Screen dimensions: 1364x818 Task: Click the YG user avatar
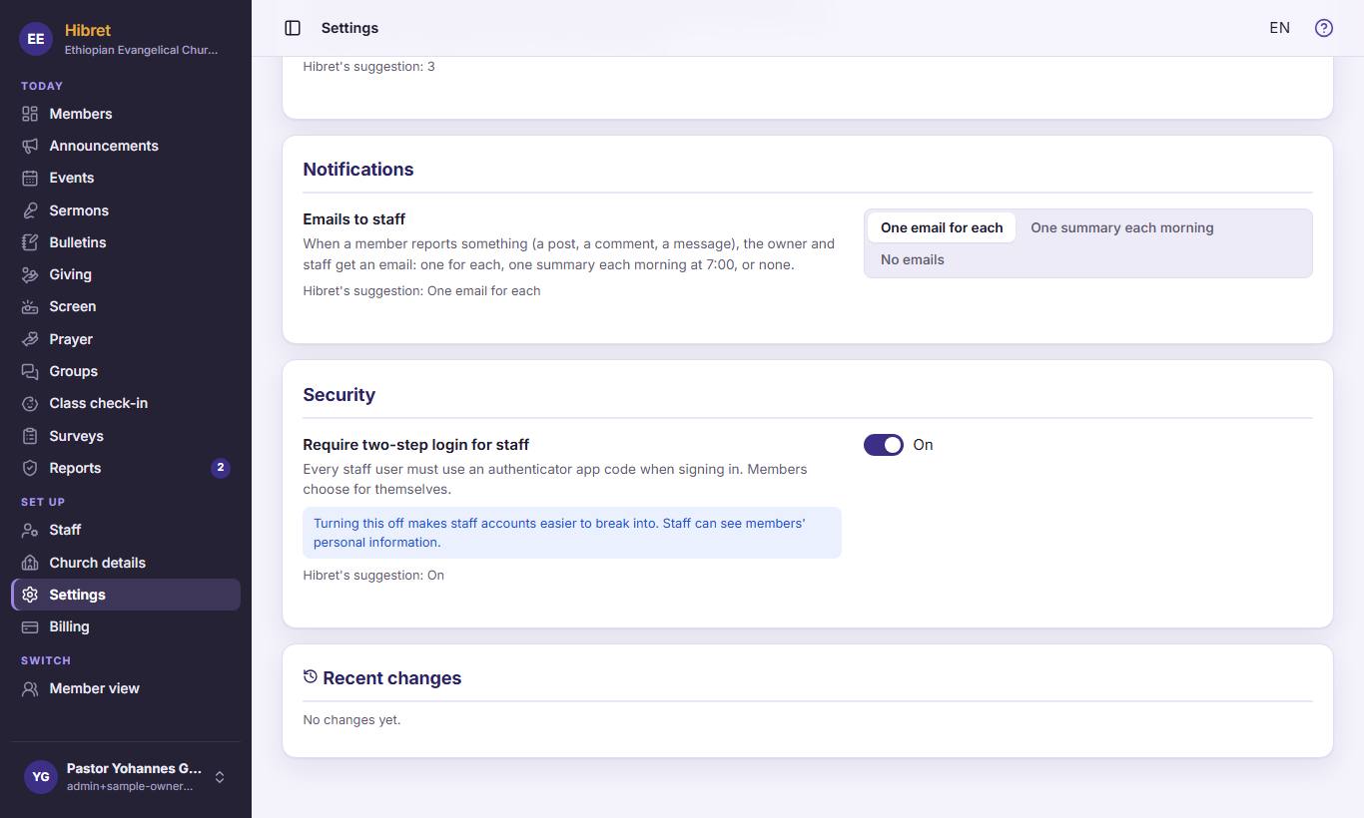pyautogui.click(x=41, y=777)
